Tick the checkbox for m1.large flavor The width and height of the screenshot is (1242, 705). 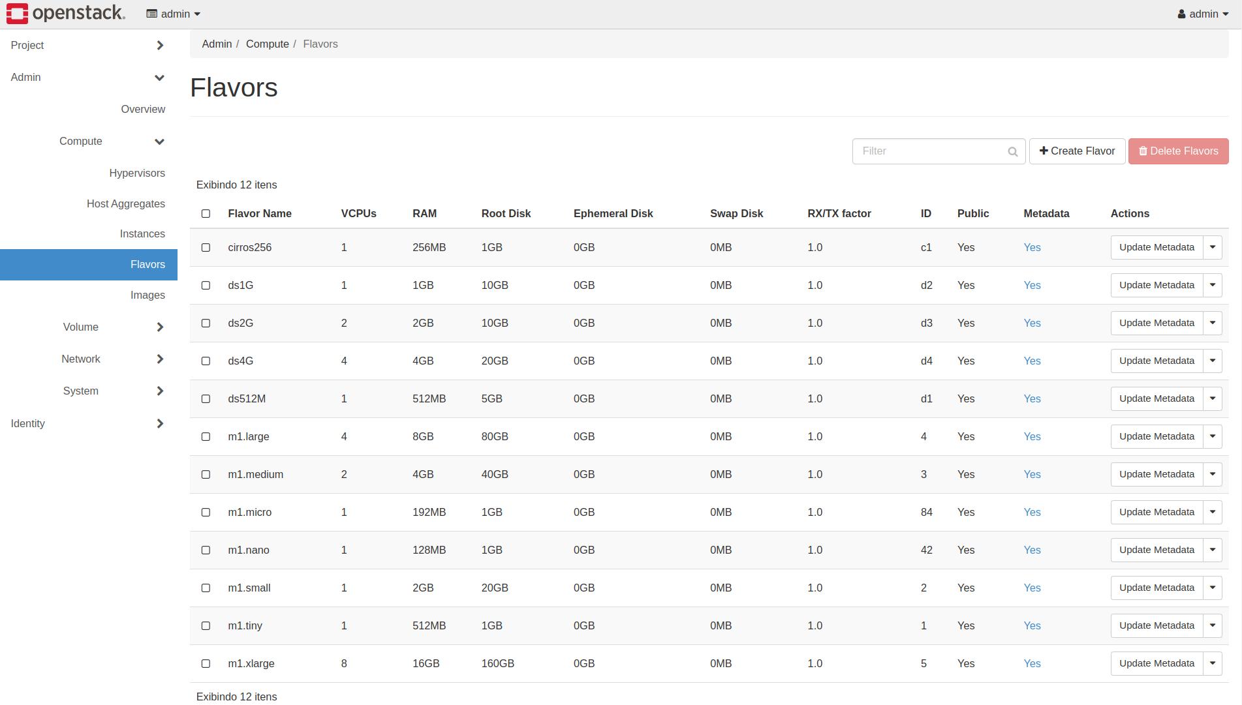coord(206,437)
